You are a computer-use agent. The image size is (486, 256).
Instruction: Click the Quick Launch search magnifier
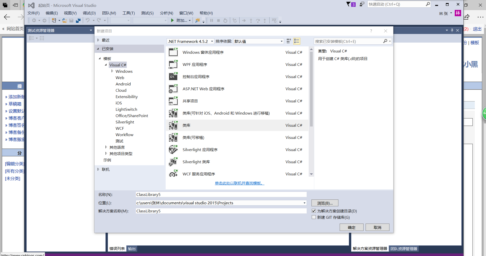coord(428,4)
